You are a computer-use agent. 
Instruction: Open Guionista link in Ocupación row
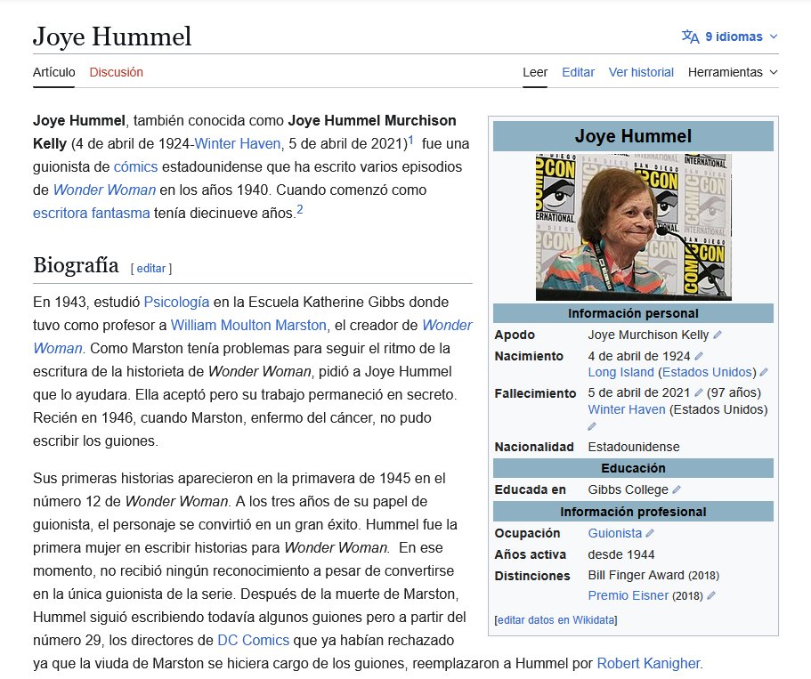[614, 533]
